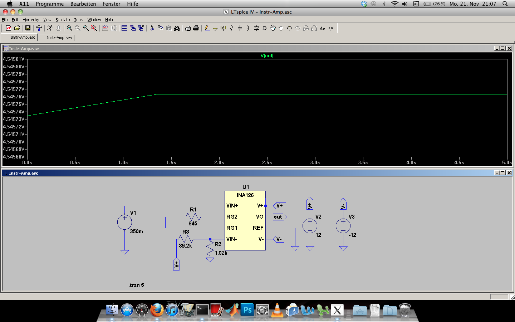This screenshot has height=322, width=515.
Task: Select the Copy tool icon
Action: 160,28
